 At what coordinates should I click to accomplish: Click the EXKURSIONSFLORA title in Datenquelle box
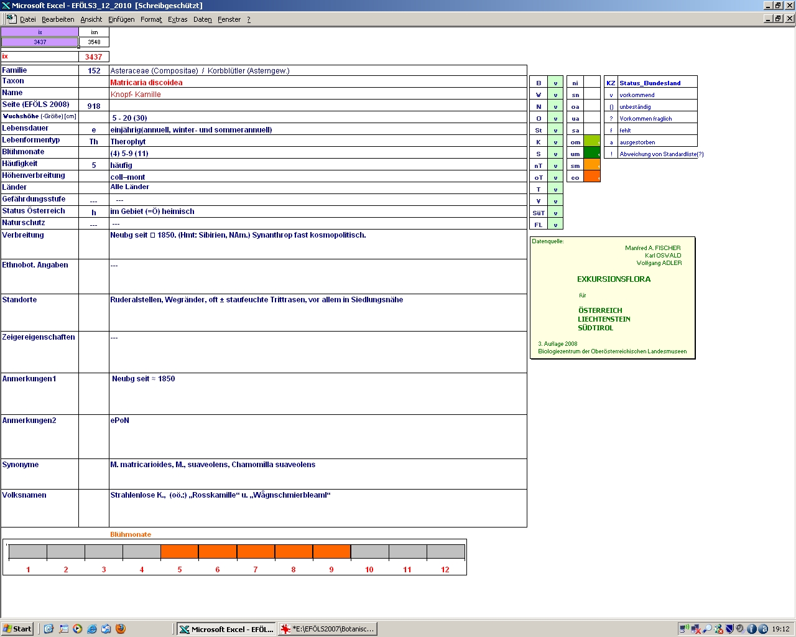click(614, 279)
